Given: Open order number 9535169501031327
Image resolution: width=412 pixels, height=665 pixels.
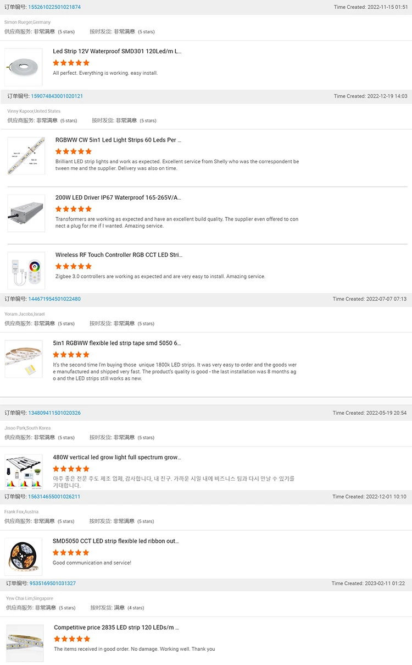Looking at the screenshot, I should 53,584.
